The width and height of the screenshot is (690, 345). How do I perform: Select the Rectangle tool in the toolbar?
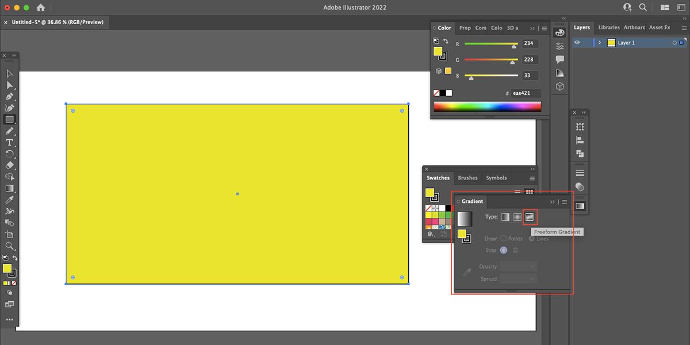pyautogui.click(x=9, y=119)
